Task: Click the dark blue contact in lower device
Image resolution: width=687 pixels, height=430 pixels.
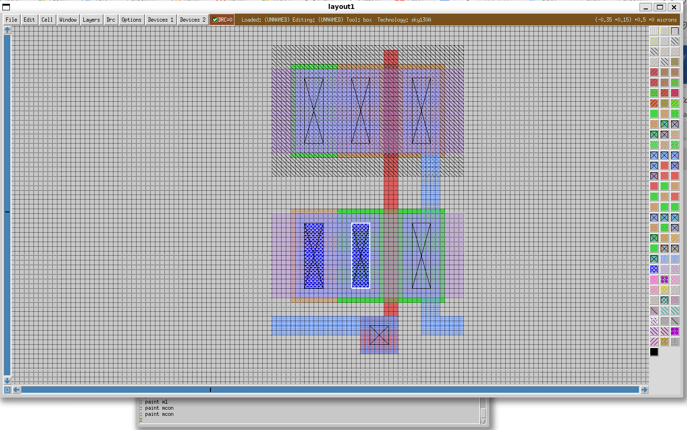Action: click(x=314, y=256)
